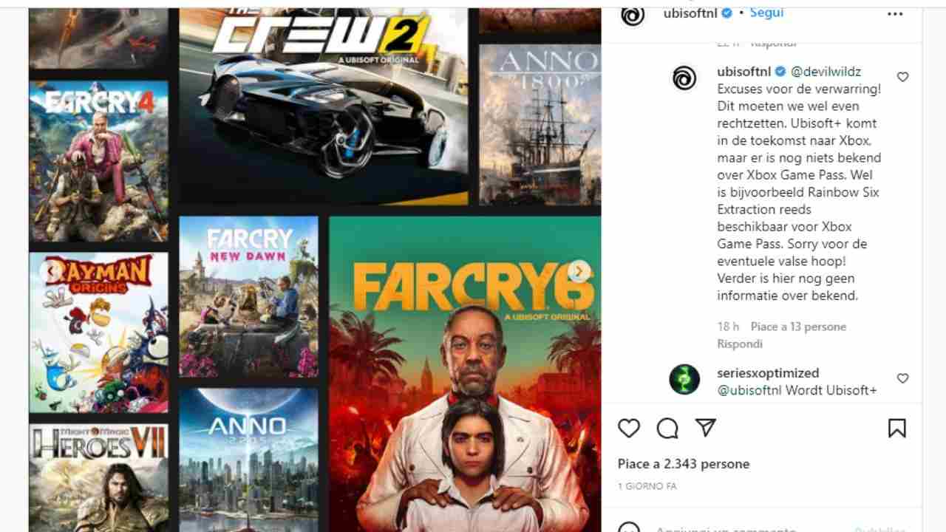
Task: Click the Far Cry 6 cover art
Action: click(x=465, y=374)
